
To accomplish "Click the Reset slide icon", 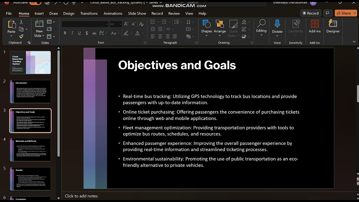I will [x=49, y=29].
